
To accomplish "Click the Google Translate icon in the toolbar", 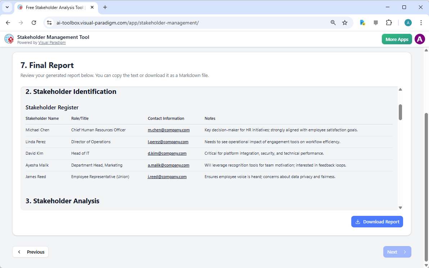I will coord(362,22).
